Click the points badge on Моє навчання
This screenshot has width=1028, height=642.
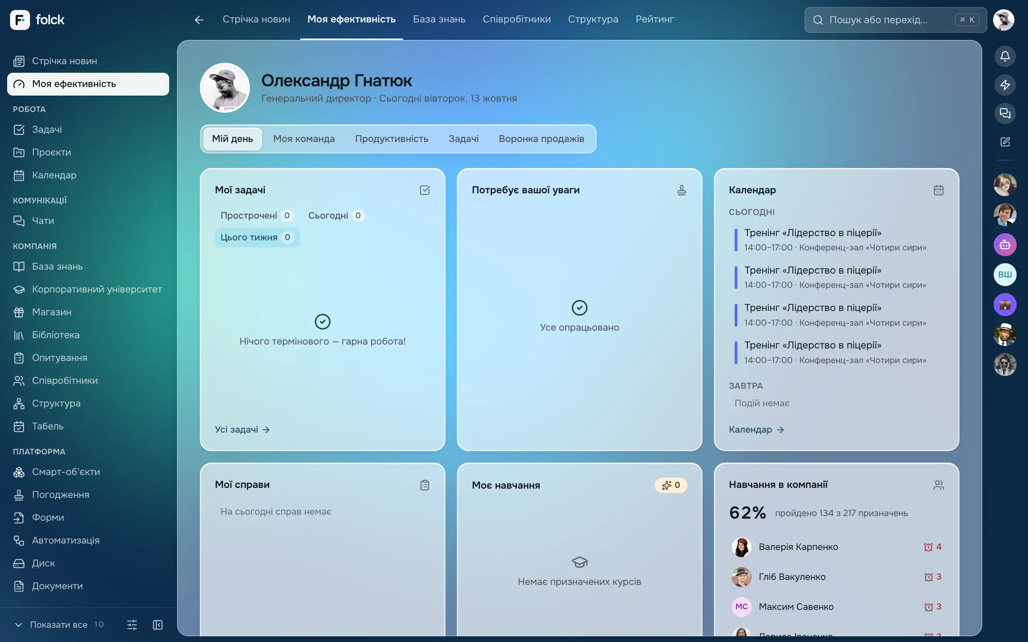(670, 485)
